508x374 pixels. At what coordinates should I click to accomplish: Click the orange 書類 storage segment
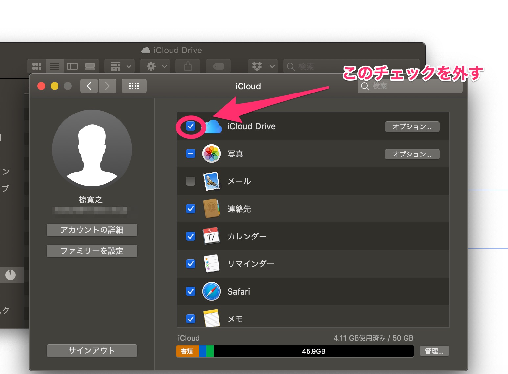point(188,351)
